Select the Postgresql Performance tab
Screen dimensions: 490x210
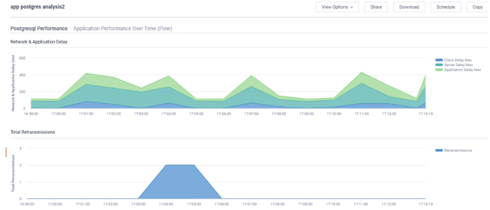39,28
